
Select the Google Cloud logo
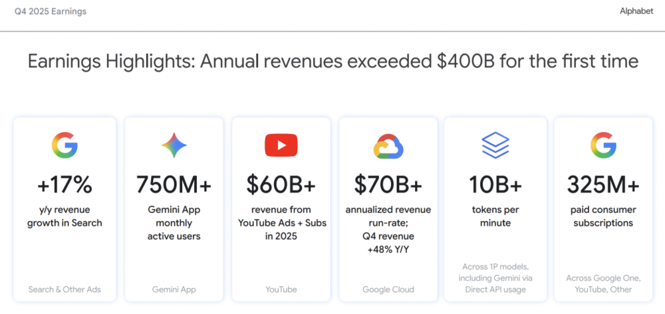388,145
